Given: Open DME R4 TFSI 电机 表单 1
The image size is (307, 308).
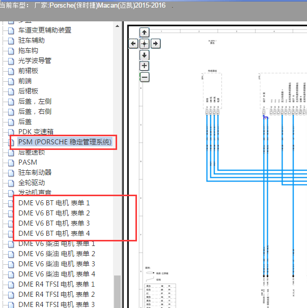Looking at the screenshot, I should pyautogui.click(x=57, y=284).
